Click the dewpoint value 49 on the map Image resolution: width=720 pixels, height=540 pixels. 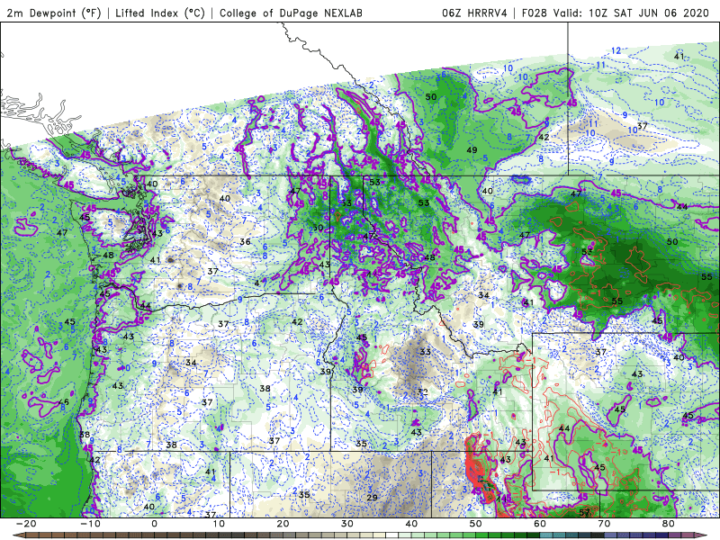[472, 149]
